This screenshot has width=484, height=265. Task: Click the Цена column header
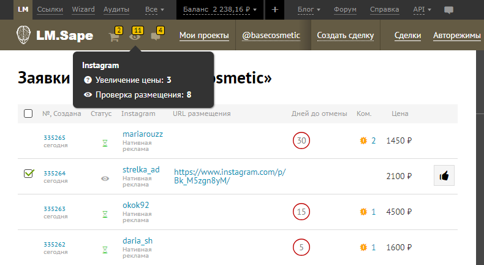[x=399, y=113]
